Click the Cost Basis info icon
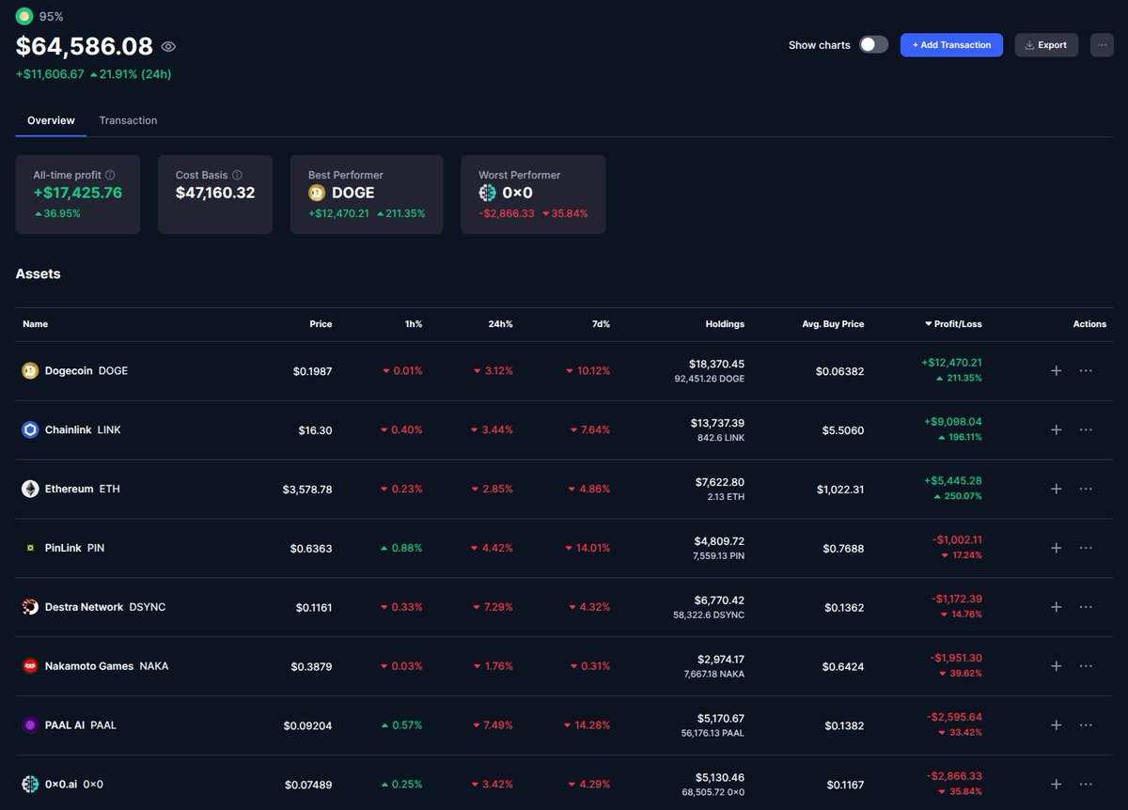This screenshot has width=1128, height=810. click(x=237, y=175)
